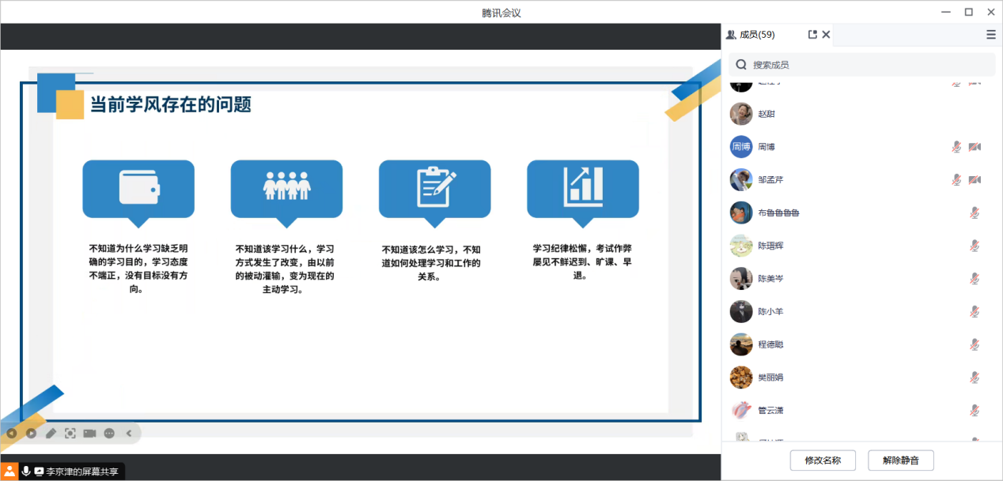Click the microphone icon beside 李京津的屏幕共享
1003x481 pixels.
point(26,471)
